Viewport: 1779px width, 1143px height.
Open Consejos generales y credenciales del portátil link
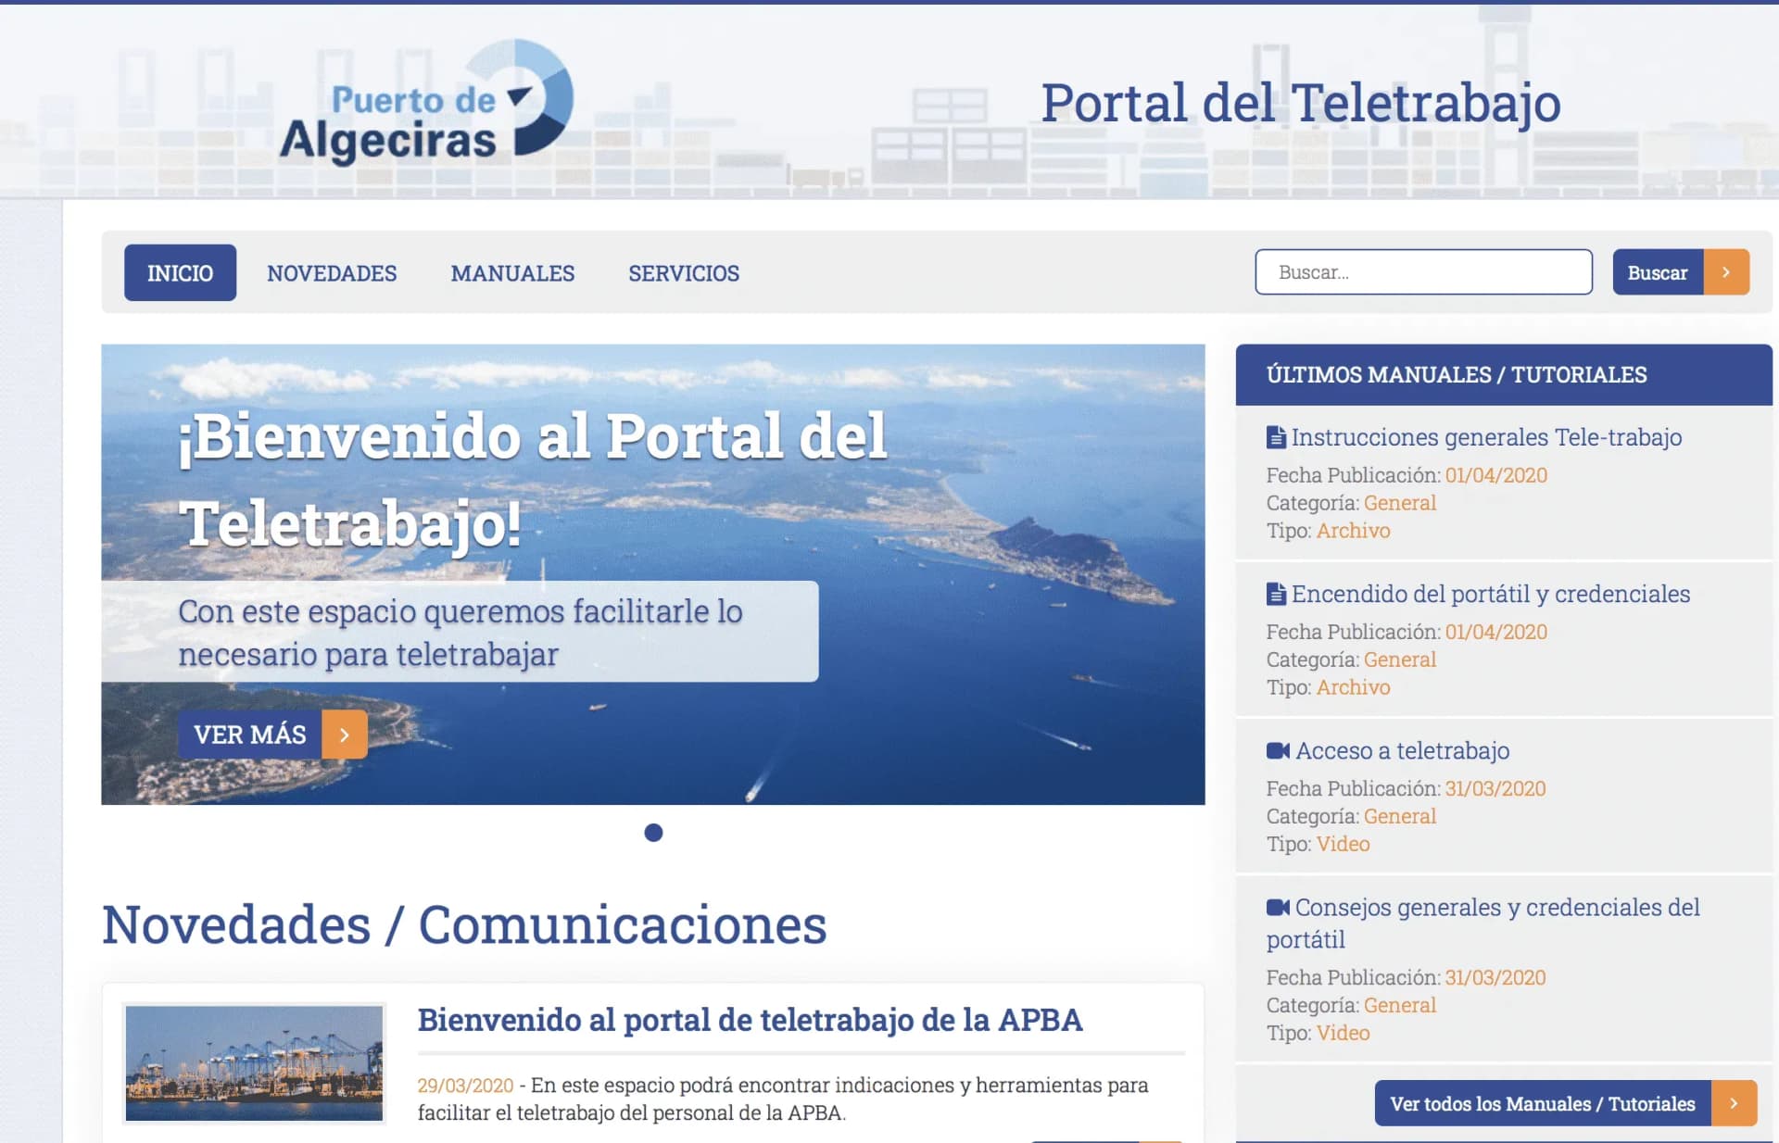(1483, 923)
